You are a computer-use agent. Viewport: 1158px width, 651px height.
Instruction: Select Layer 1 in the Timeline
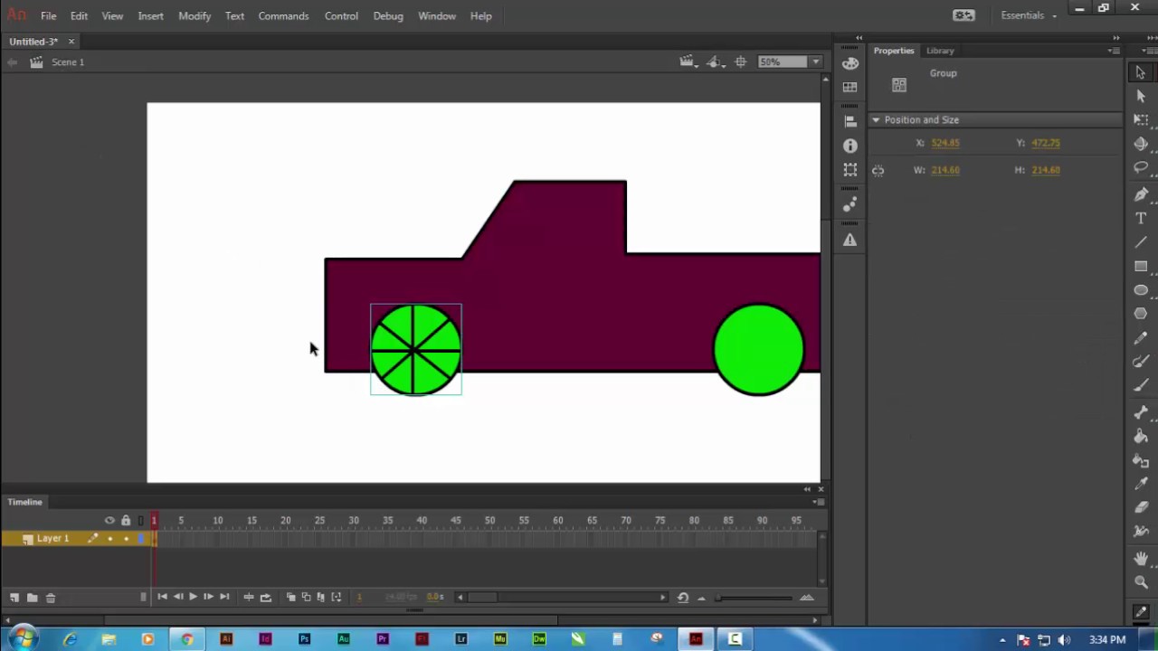click(x=52, y=539)
